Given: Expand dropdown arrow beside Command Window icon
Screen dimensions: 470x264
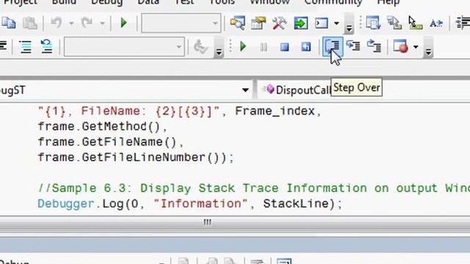Looking at the screenshot, I should coord(336,23).
